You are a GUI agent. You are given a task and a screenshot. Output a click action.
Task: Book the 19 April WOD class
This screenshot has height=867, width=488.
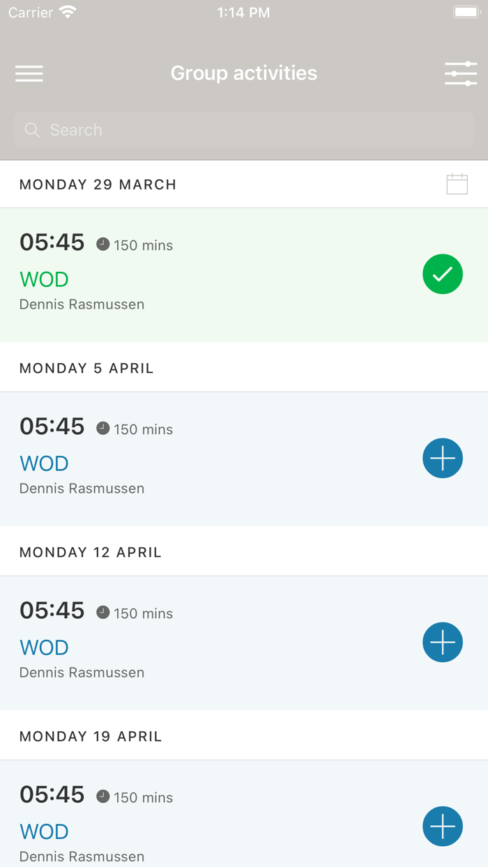[x=443, y=827]
